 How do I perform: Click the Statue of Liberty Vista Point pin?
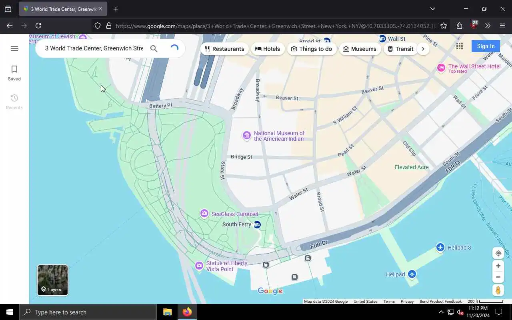pos(199,266)
